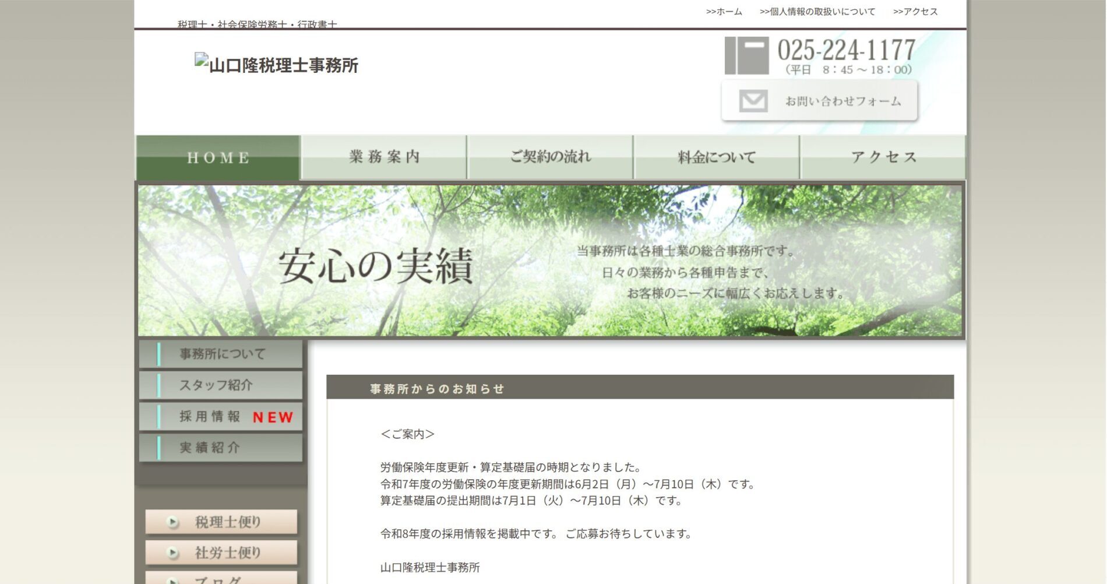Select the 料金について navigation tab

[717, 157]
